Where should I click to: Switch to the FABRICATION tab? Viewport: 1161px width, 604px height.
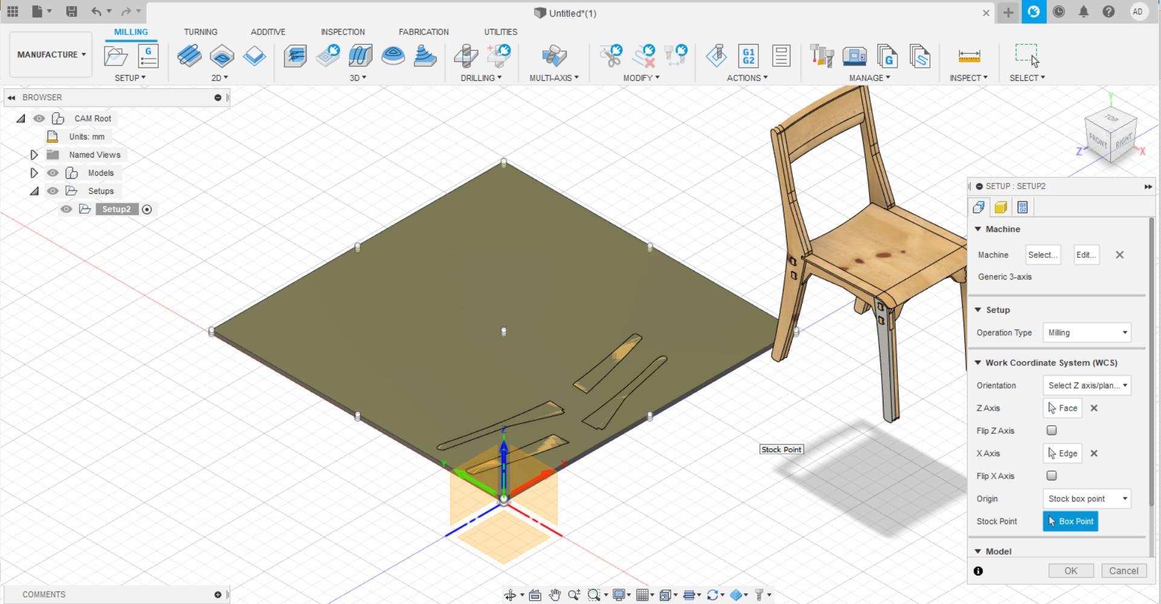point(423,32)
